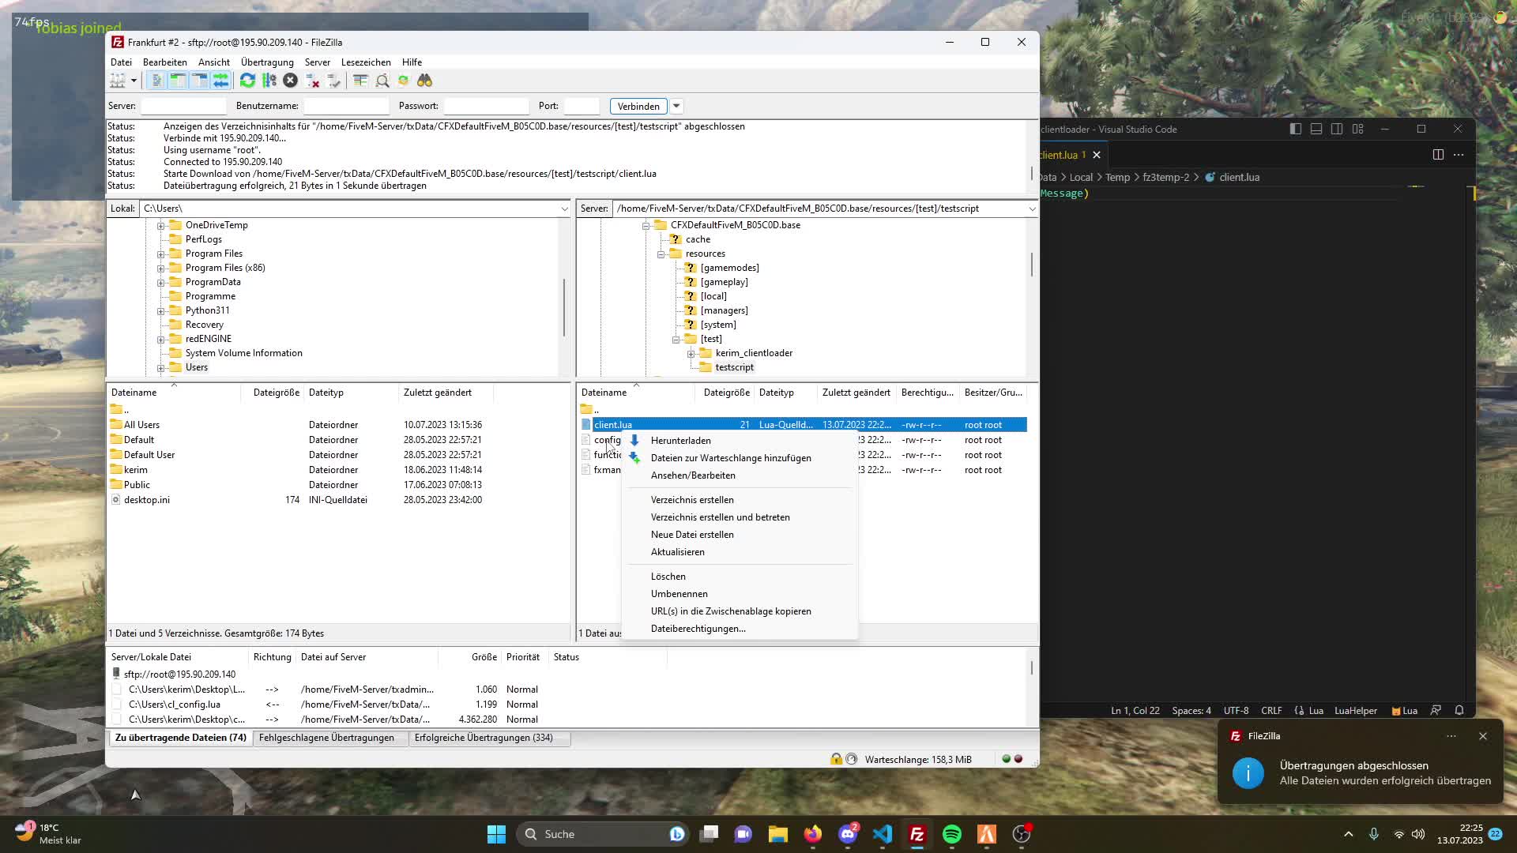Image resolution: width=1517 pixels, height=853 pixels.
Task: Collapse the resources folder in the server tree
Action: click(661, 254)
